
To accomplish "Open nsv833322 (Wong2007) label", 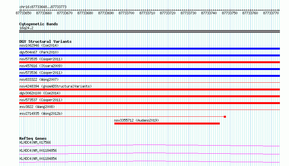I will coord(39,79).
